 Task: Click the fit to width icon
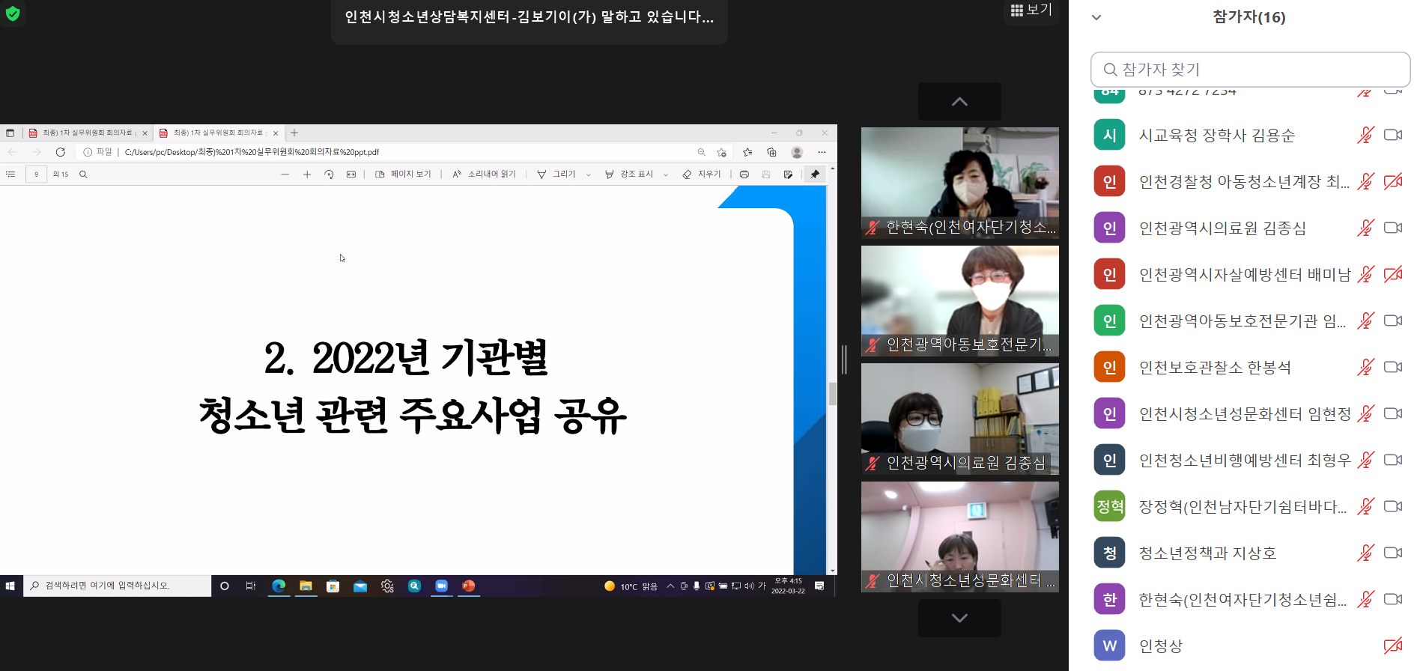351,174
